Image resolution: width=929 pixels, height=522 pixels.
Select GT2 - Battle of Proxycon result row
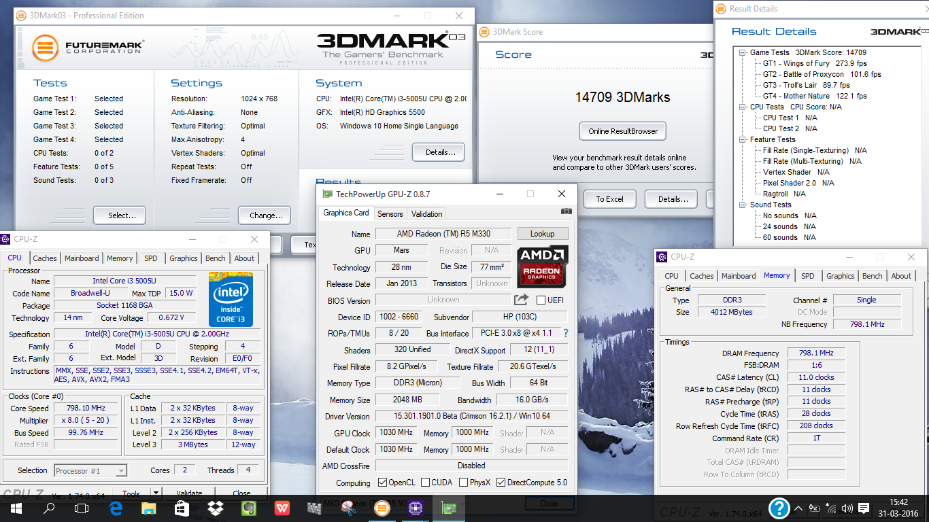(822, 74)
